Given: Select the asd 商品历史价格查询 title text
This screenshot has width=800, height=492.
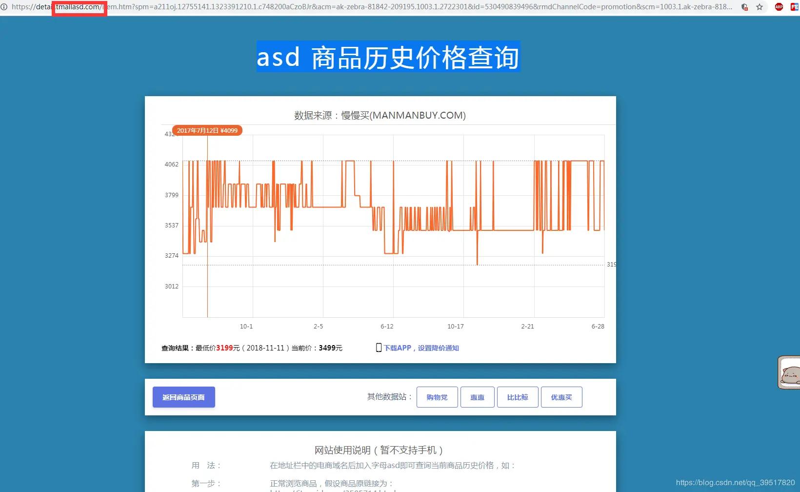Looking at the screenshot, I should tap(388, 57).
